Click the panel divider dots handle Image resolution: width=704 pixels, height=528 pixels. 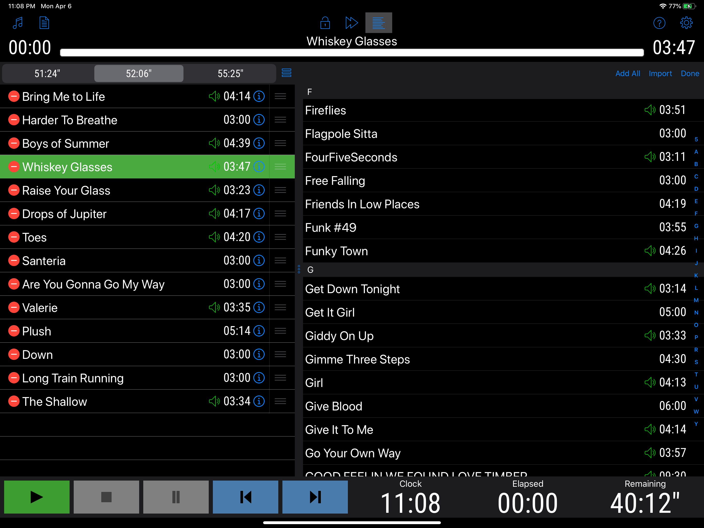point(299,269)
